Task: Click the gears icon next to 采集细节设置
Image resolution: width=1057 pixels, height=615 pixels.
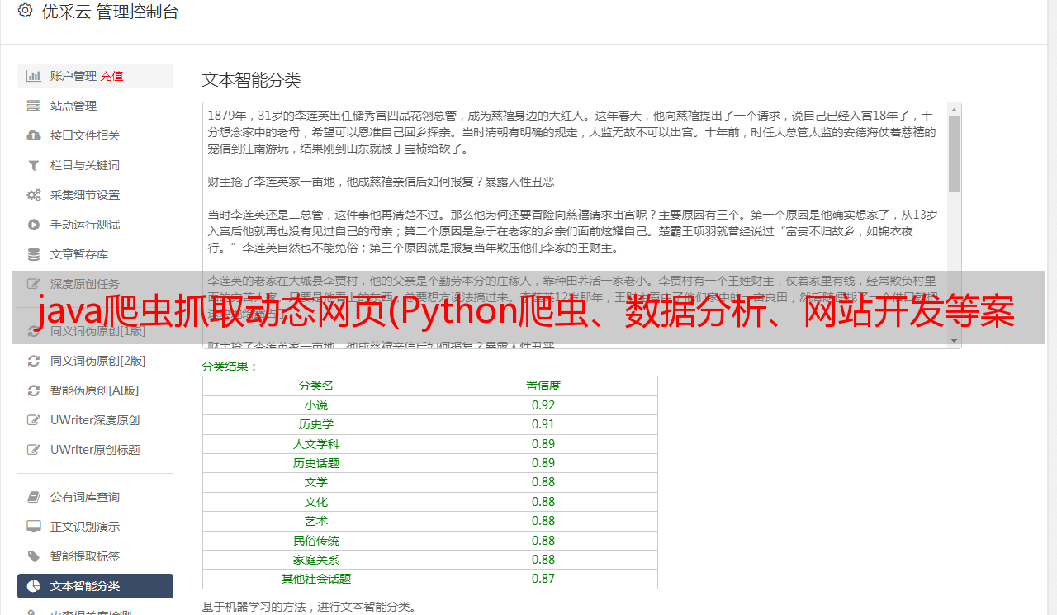Action: tap(34, 195)
